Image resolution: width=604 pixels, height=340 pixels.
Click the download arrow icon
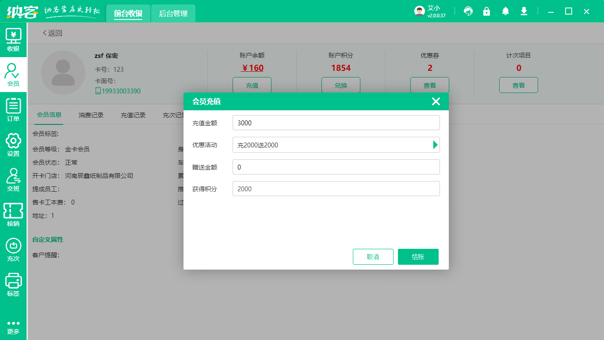click(x=524, y=11)
